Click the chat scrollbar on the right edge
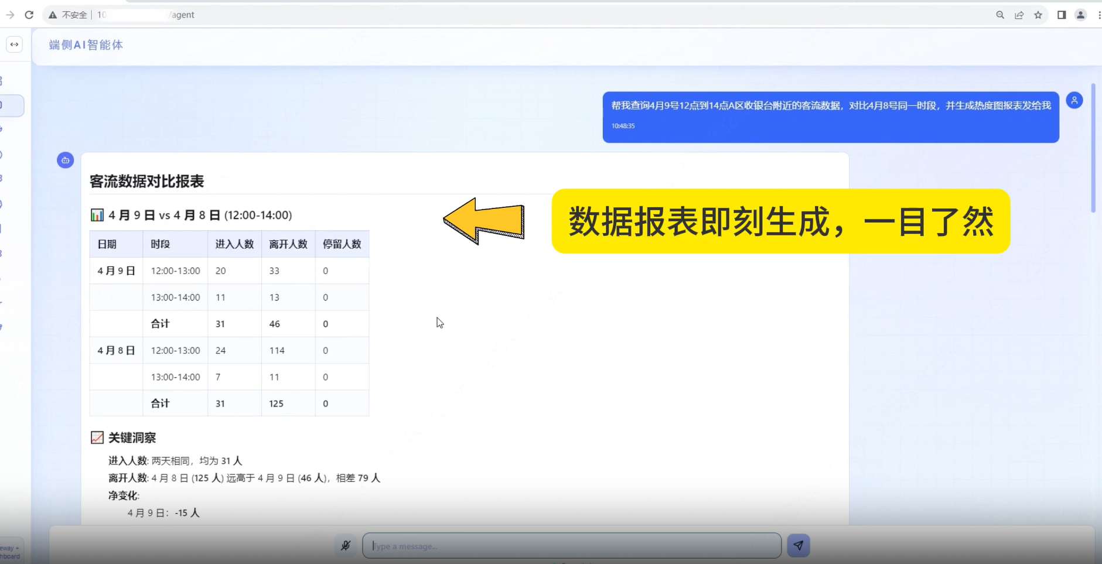1102x564 pixels. coord(1093,146)
